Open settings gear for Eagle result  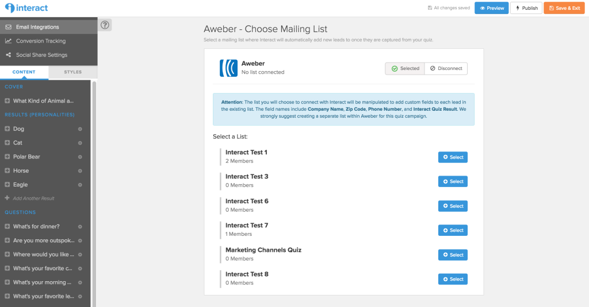[80, 185]
